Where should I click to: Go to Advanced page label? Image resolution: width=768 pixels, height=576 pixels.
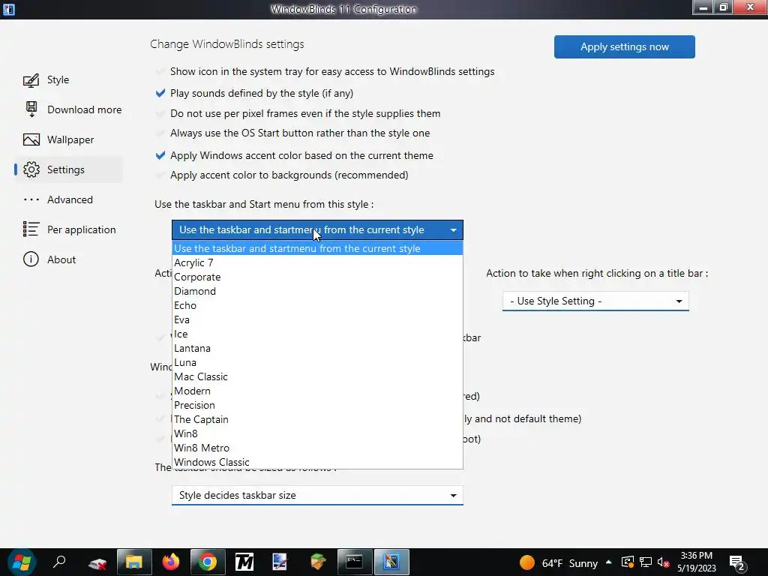tap(70, 199)
